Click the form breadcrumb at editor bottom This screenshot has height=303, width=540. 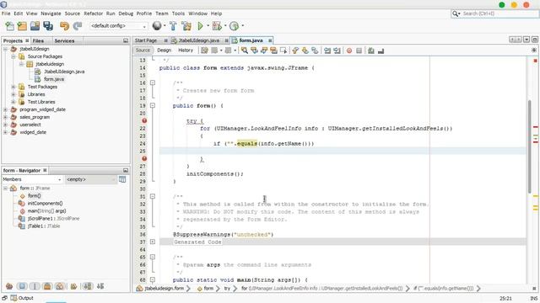click(x=208, y=289)
